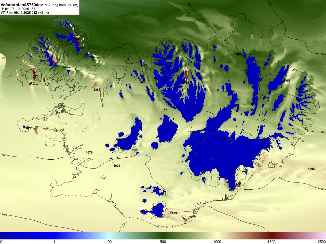Viewport: 326px width, 244px height.
Task: Click the 996 isobar label
Action: click(4, 155)
